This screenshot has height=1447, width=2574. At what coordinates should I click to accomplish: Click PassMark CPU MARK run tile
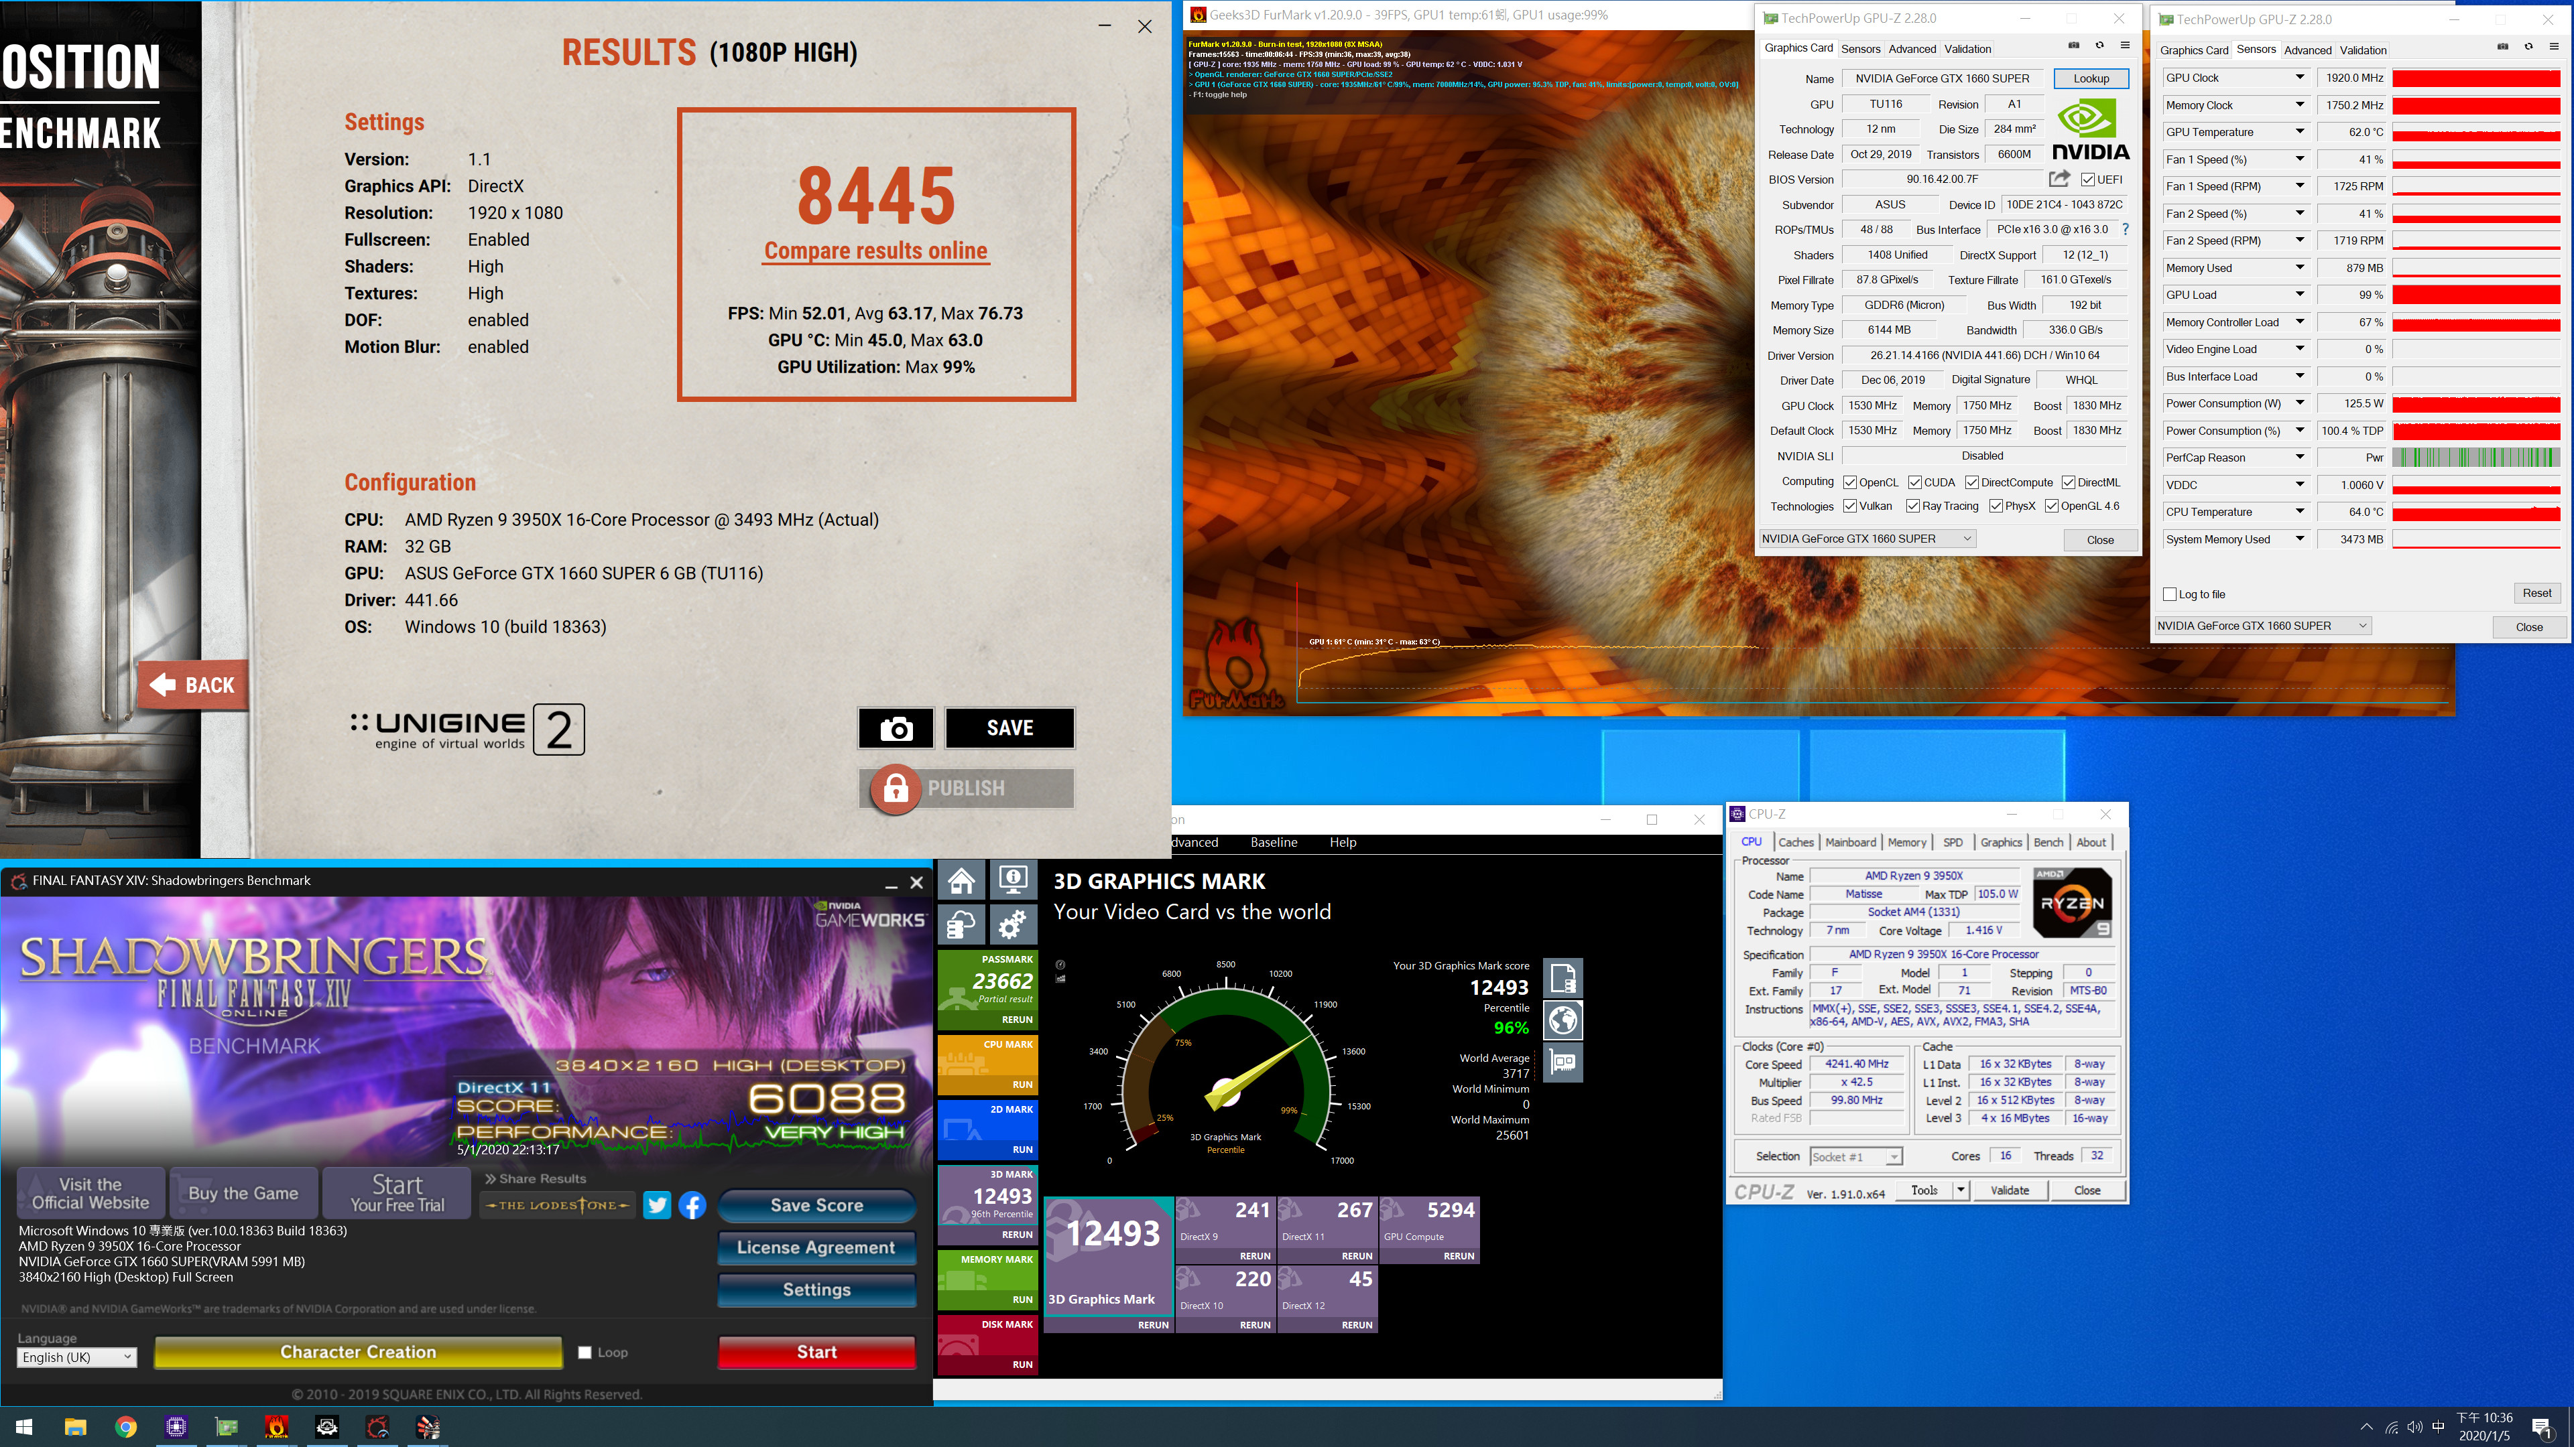(x=987, y=1064)
